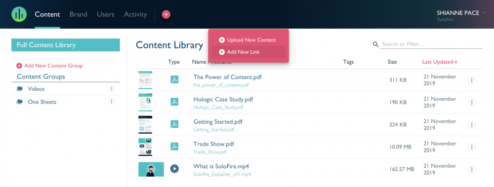Open more options for Getting Started.pdf
The width and height of the screenshot is (494, 187).
[472, 125]
